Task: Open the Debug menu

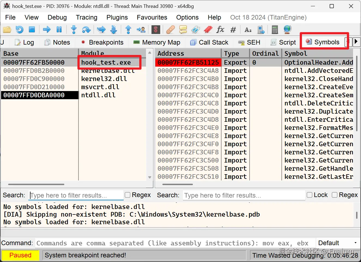Action: (57, 17)
